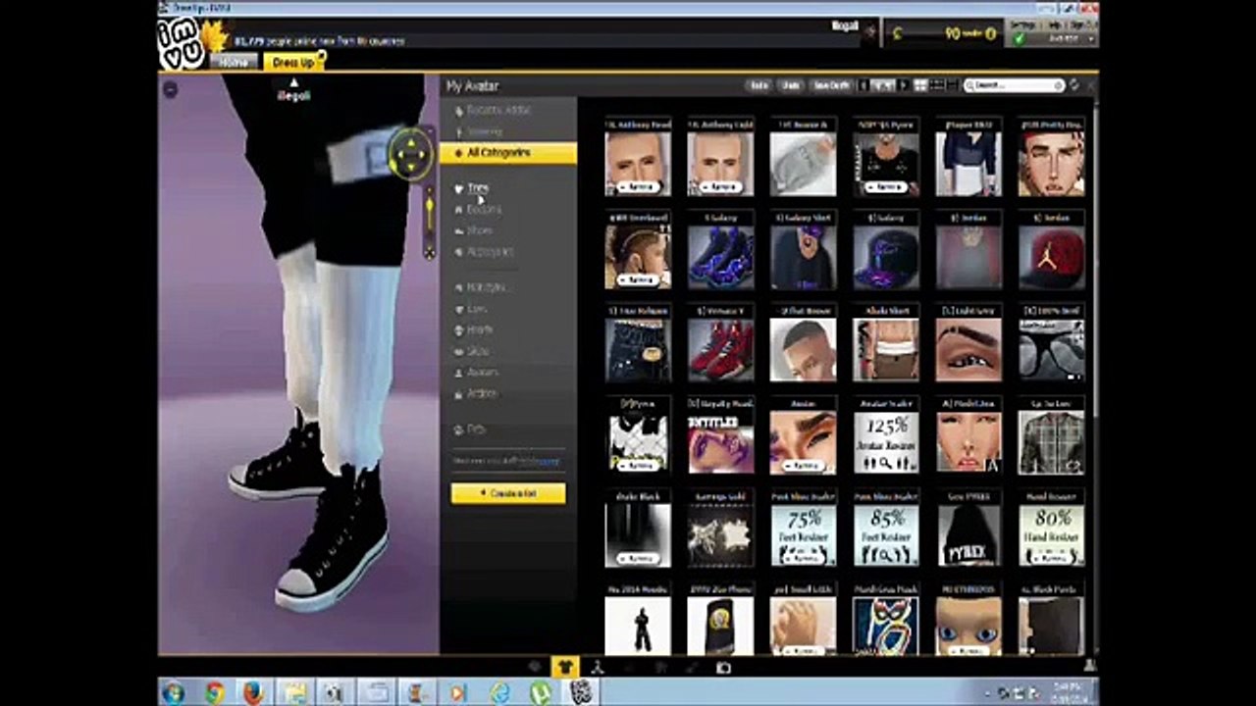Open the Bottoms category
The width and height of the screenshot is (1256, 706).
(484, 209)
